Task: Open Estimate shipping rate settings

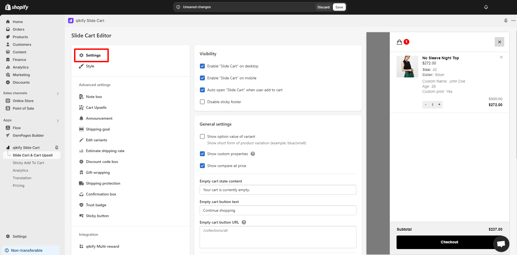Action: (105, 151)
